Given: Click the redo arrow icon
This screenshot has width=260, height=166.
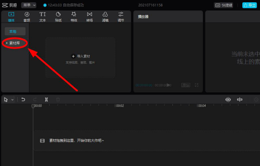Looking at the screenshot, I should pyautogui.click(x=35, y=100).
